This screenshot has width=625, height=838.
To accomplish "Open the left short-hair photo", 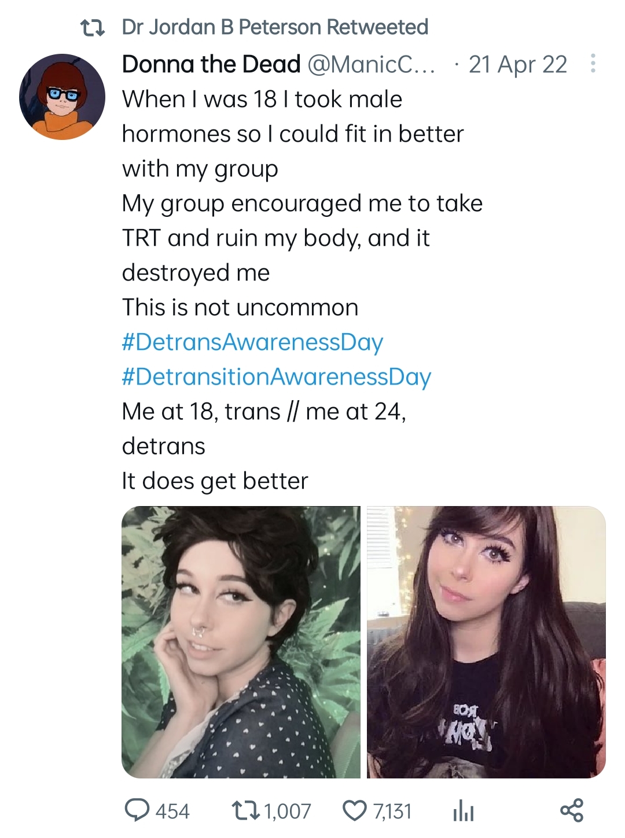I will 241,642.
